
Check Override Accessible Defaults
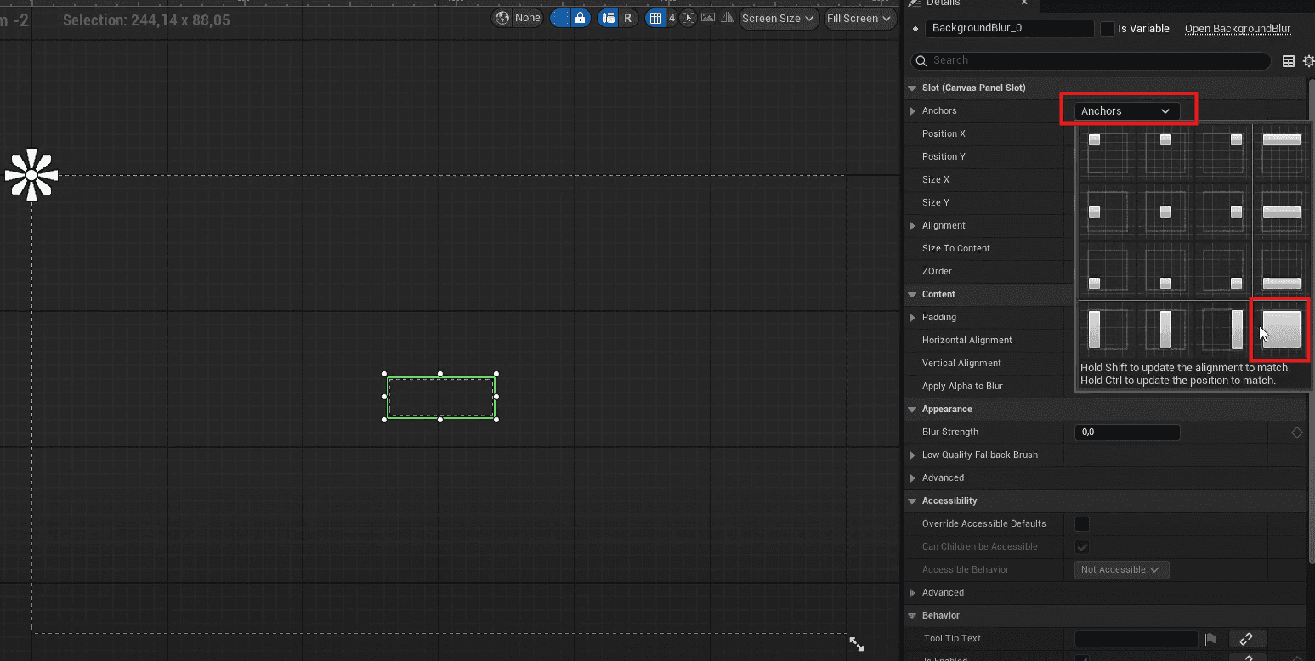tap(1082, 523)
